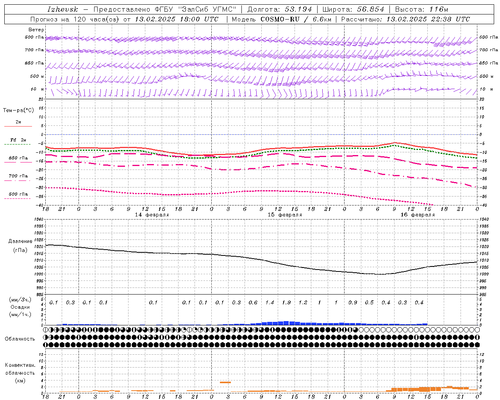This screenshot has width=500, height=400.
Task: Click the "(мм/1ч.)" precipitation unit label
Action: tap(20, 314)
